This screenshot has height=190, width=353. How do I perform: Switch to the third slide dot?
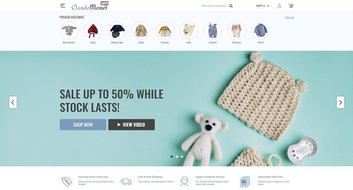182,156
